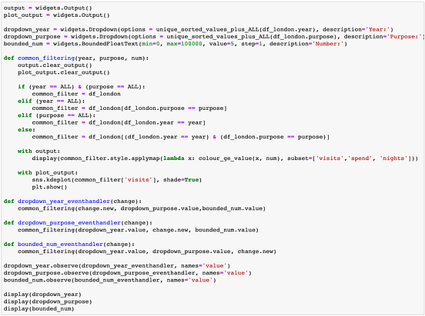Click the 'nights' string in subset list

pos(393,158)
